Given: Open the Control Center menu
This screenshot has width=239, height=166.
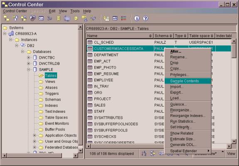Looking at the screenshot, I should [x=15, y=11].
